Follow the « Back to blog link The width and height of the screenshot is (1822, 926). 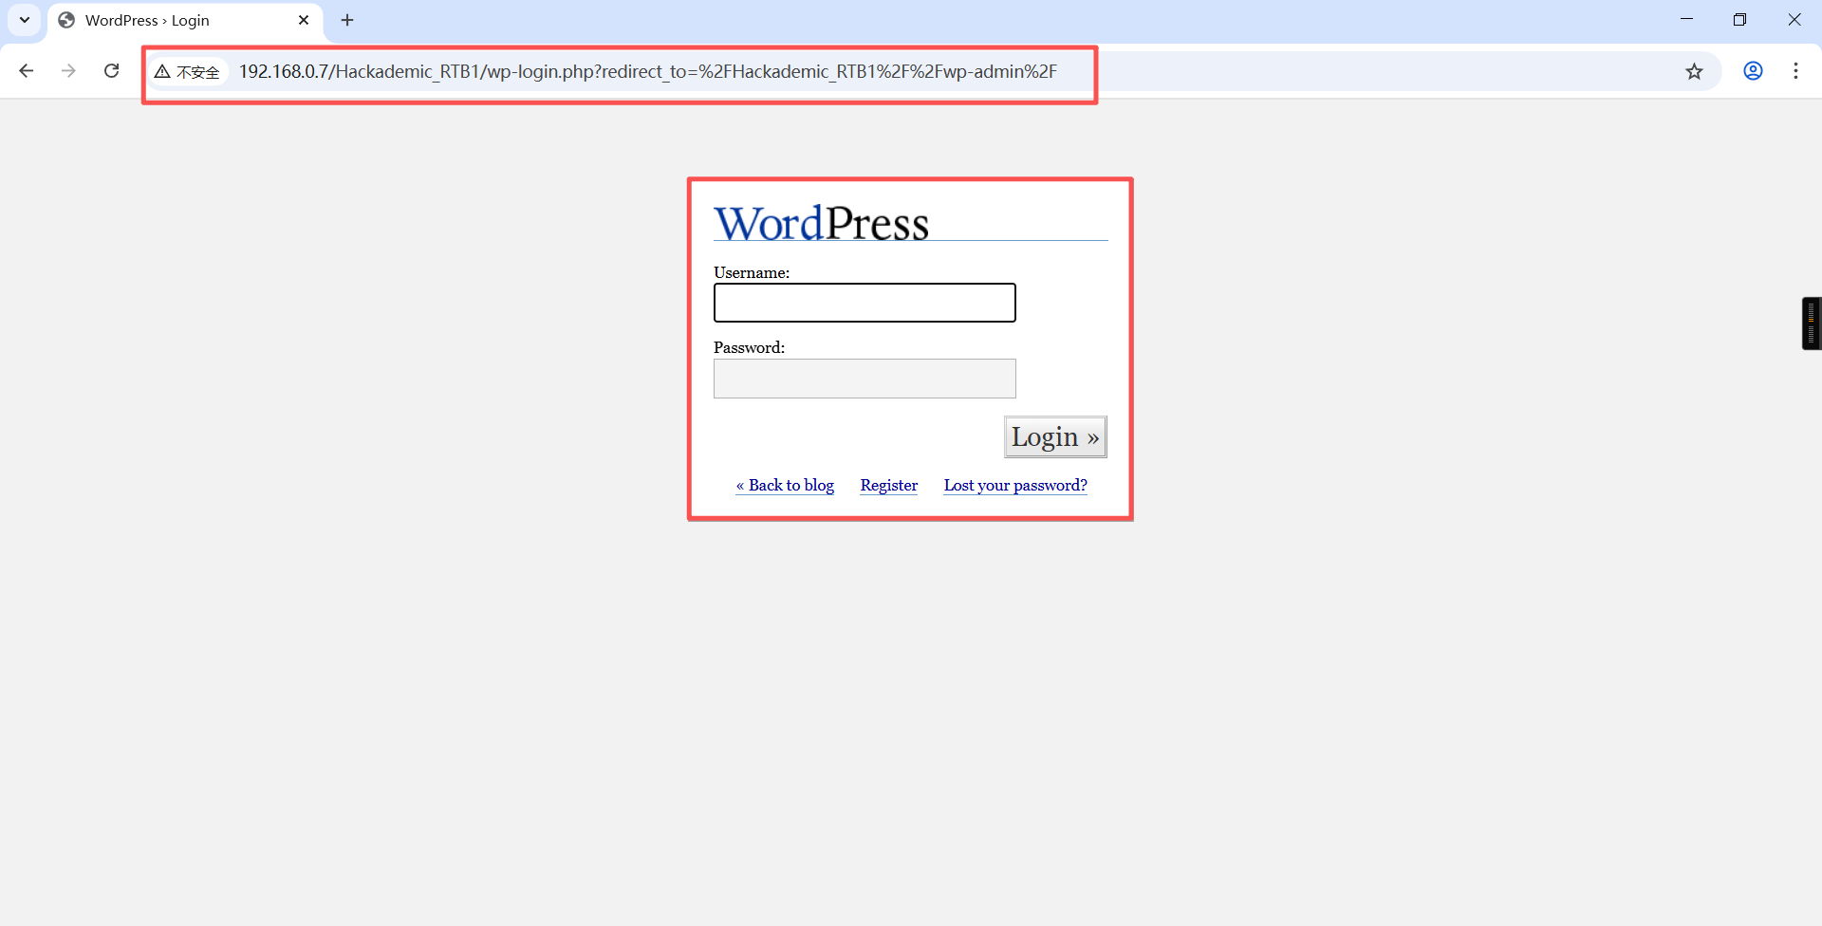pos(785,485)
